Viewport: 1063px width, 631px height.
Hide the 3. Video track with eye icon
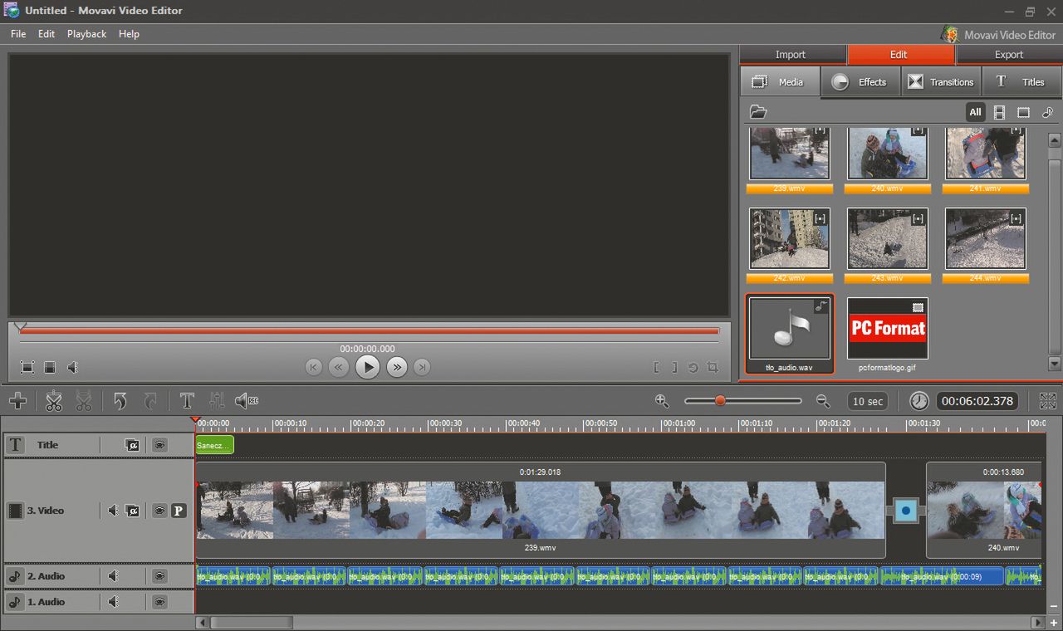[159, 511]
